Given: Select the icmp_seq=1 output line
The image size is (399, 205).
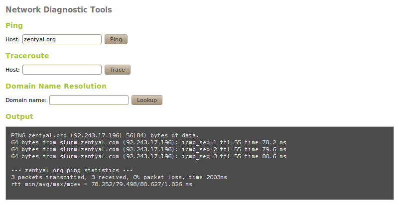Looking at the screenshot, I should tap(148, 142).
